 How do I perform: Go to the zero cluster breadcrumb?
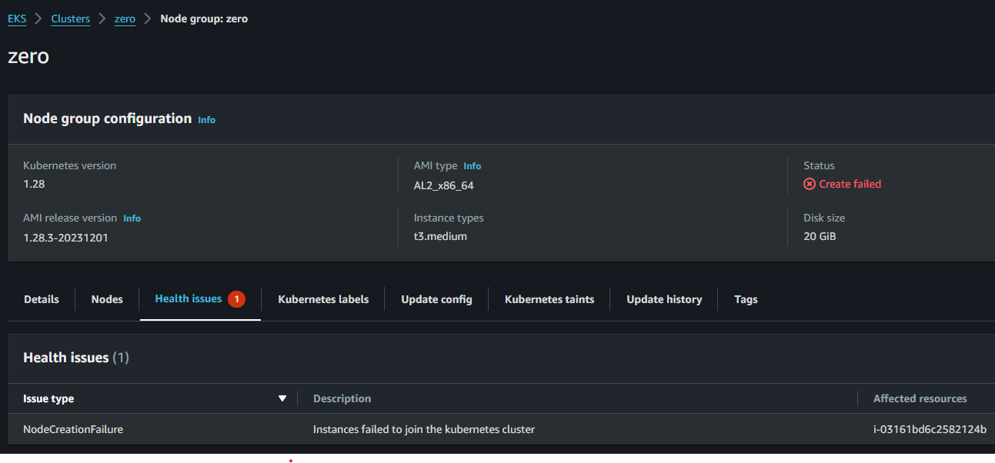[x=125, y=18]
